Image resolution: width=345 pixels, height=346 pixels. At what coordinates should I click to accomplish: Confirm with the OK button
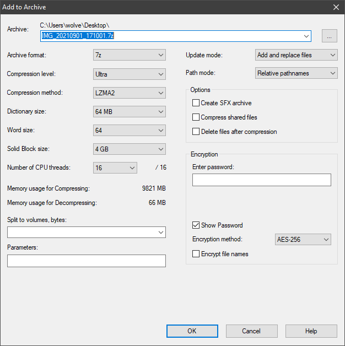pyautogui.click(x=192, y=331)
